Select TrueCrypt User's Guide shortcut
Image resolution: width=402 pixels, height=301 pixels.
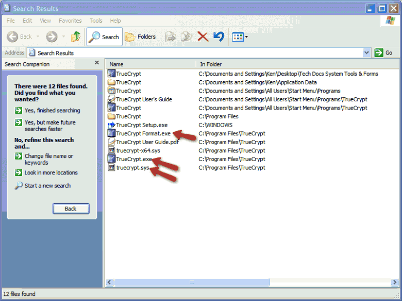click(x=140, y=99)
